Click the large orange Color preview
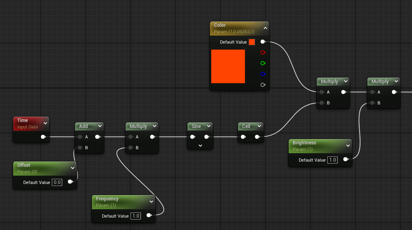Image resolution: width=412 pixels, height=230 pixels. (228, 66)
